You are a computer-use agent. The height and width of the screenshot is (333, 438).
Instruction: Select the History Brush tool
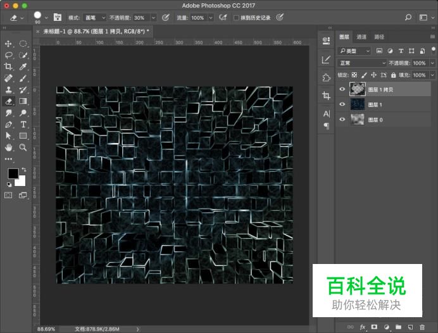pyautogui.click(x=23, y=89)
